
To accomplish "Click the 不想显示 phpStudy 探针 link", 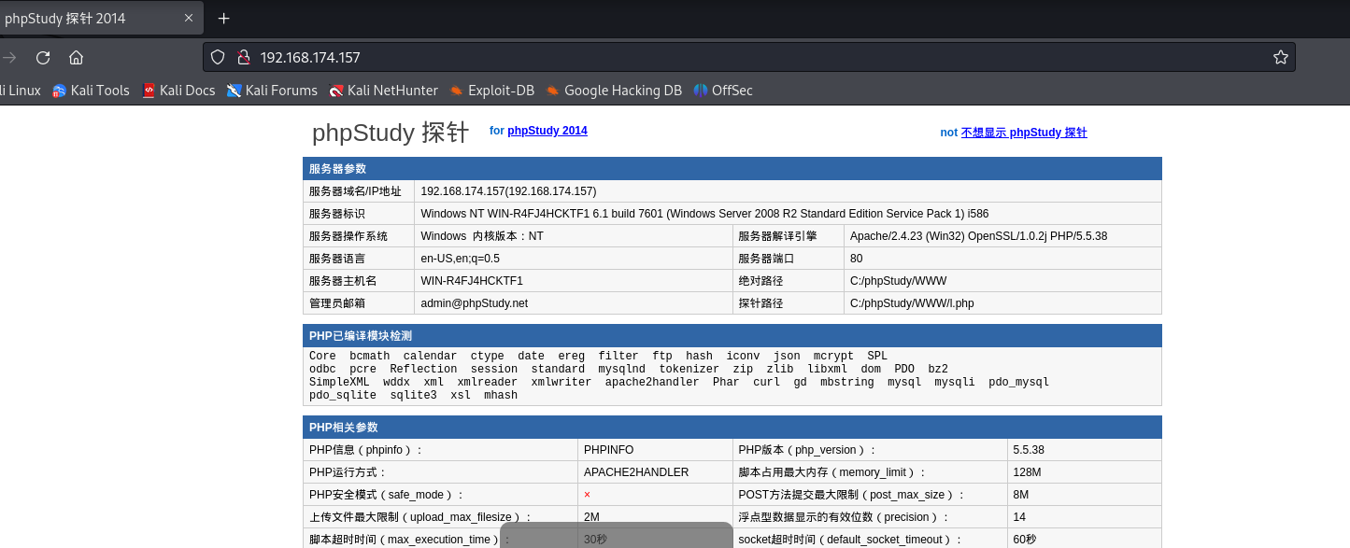I will [x=1024, y=133].
